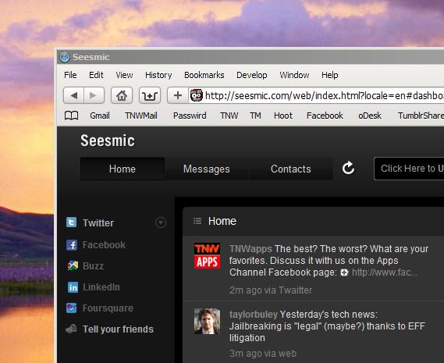Click the 3m ago via web timestamp
Image resolution: width=444 pixels, height=363 pixels.
[x=263, y=354]
